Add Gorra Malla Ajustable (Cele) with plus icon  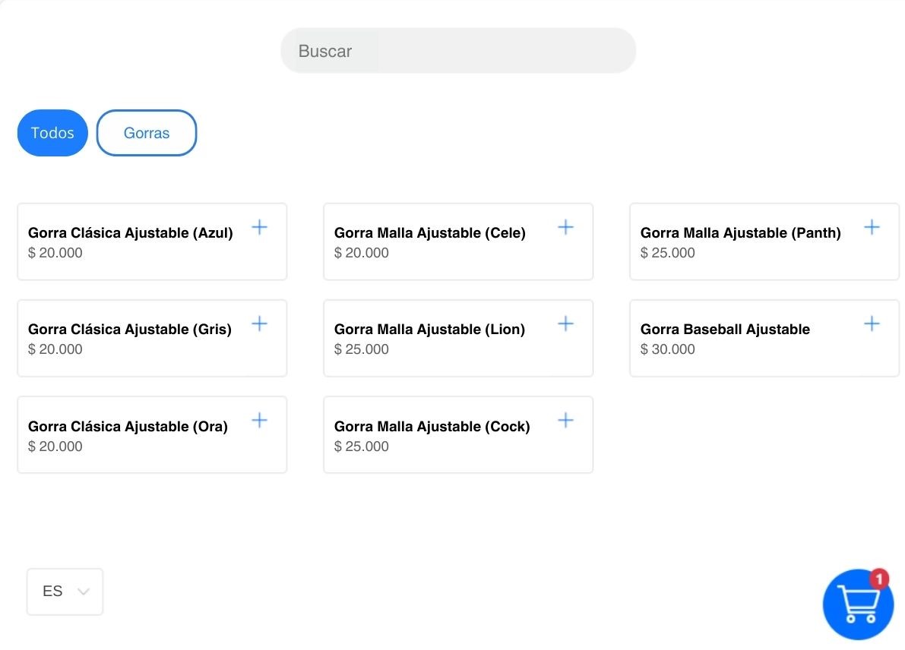[x=565, y=227]
